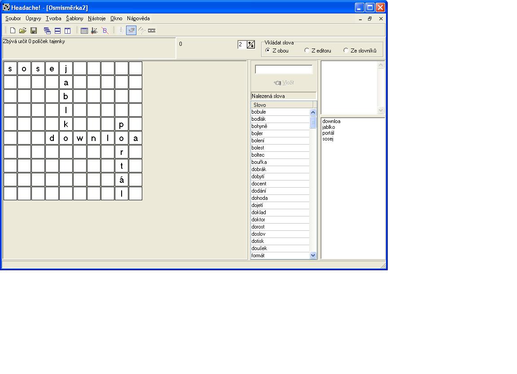Click the dashed arrow toolbar icon
The width and height of the screenshot is (517, 374).
pyautogui.click(x=141, y=31)
